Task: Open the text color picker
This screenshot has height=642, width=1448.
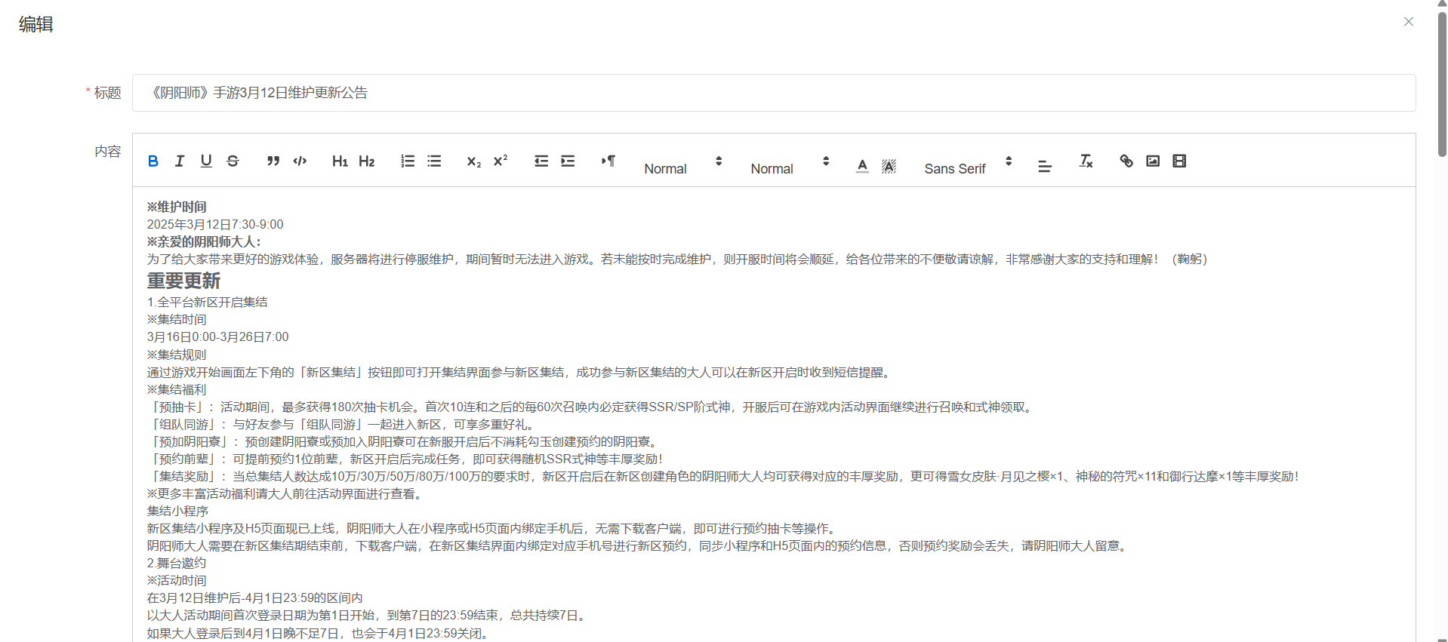Action: tap(862, 165)
